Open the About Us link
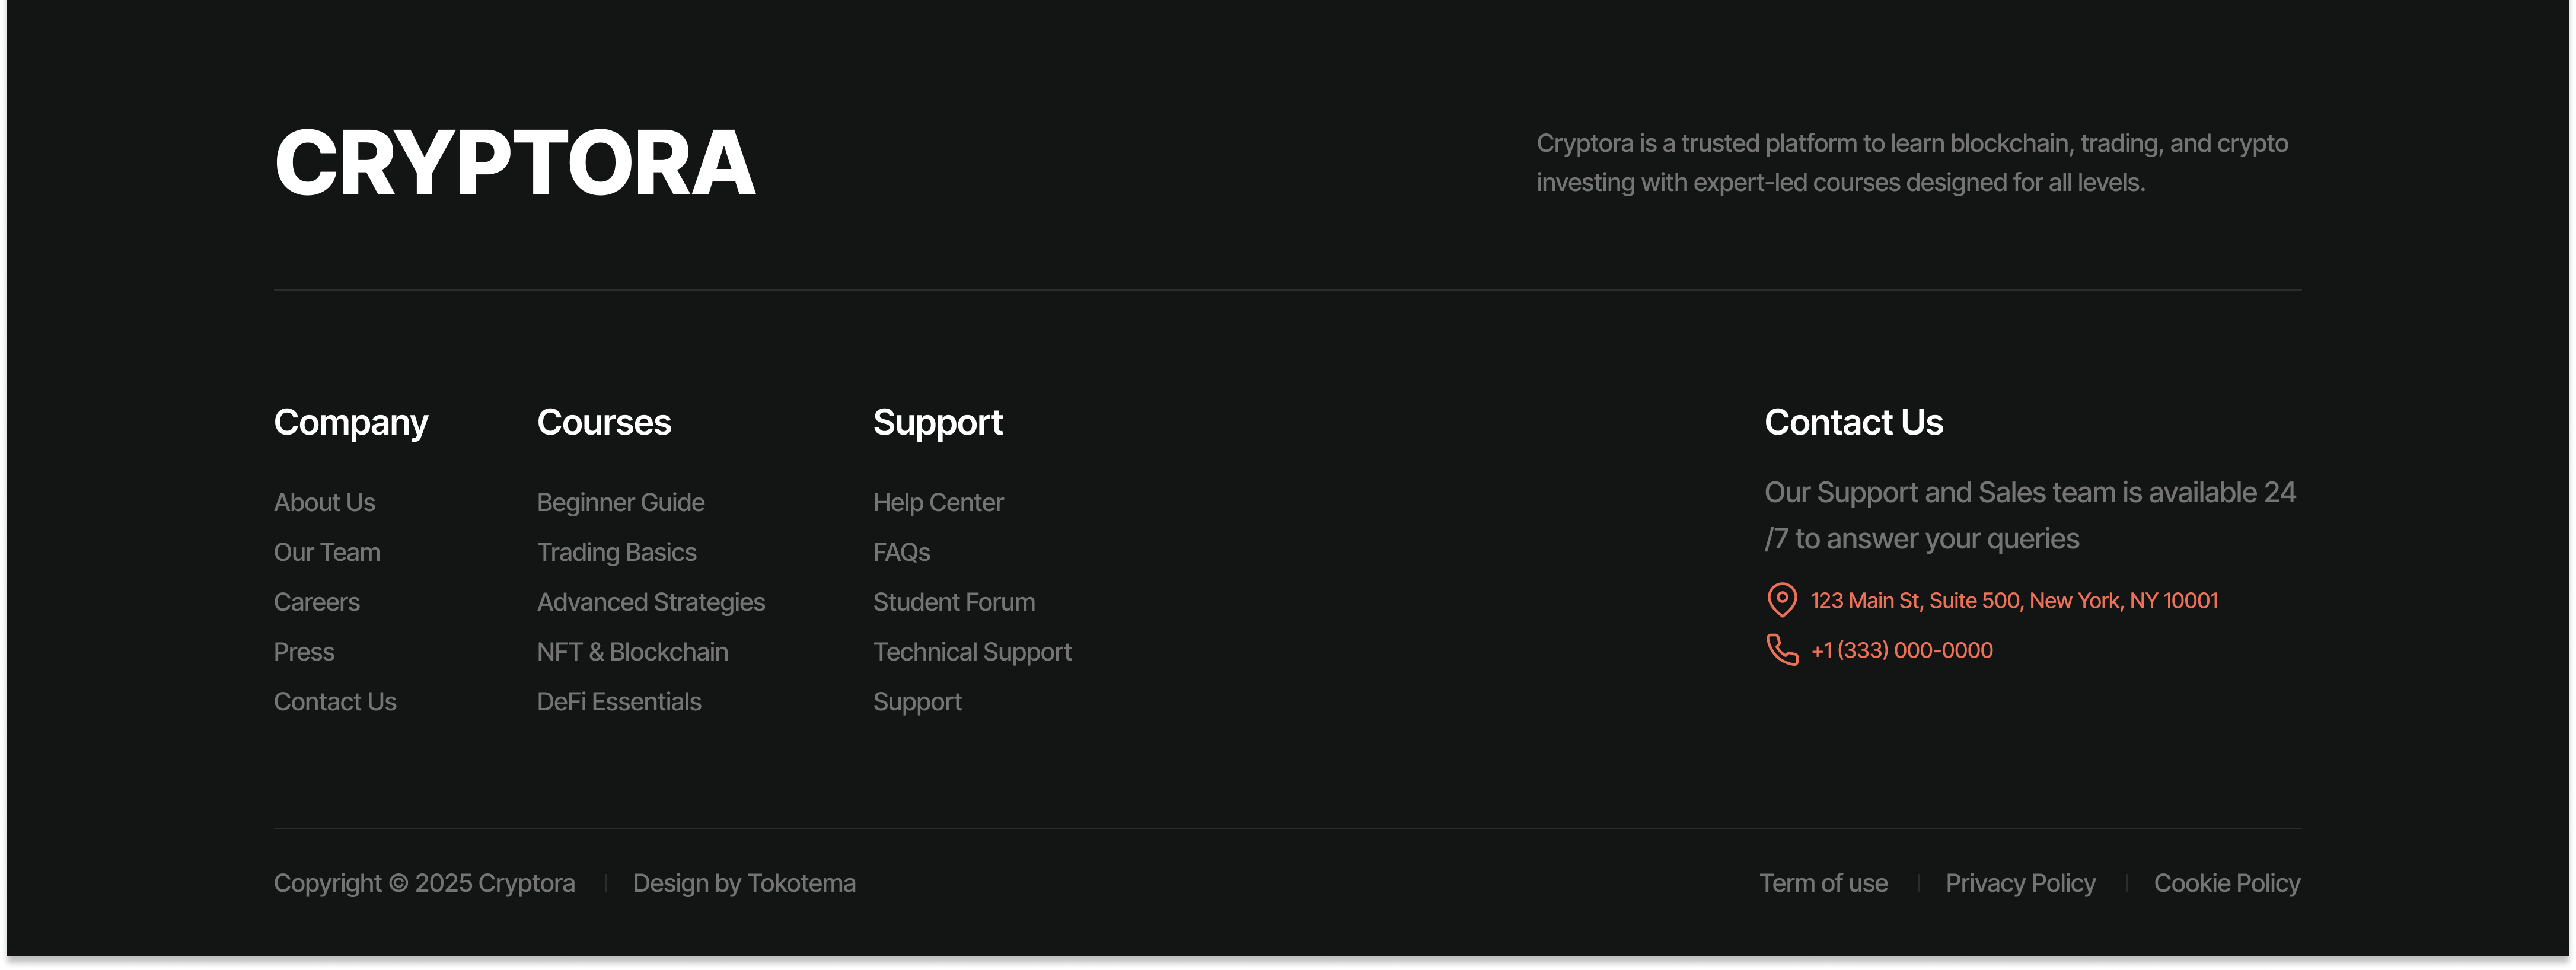 point(324,502)
